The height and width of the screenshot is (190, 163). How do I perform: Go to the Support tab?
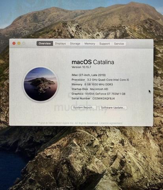click(105, 44)
